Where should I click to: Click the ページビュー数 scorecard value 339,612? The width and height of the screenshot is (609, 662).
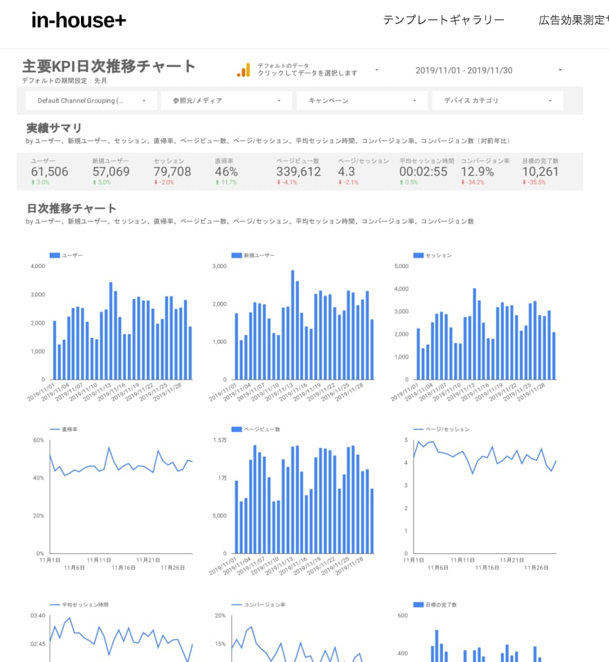tap(298, 172)
